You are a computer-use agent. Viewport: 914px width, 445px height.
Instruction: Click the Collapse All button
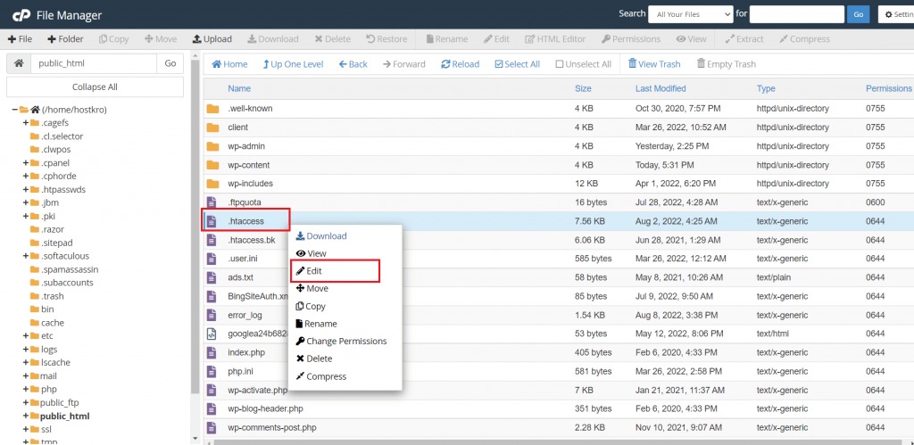click(x=95, y=87)
